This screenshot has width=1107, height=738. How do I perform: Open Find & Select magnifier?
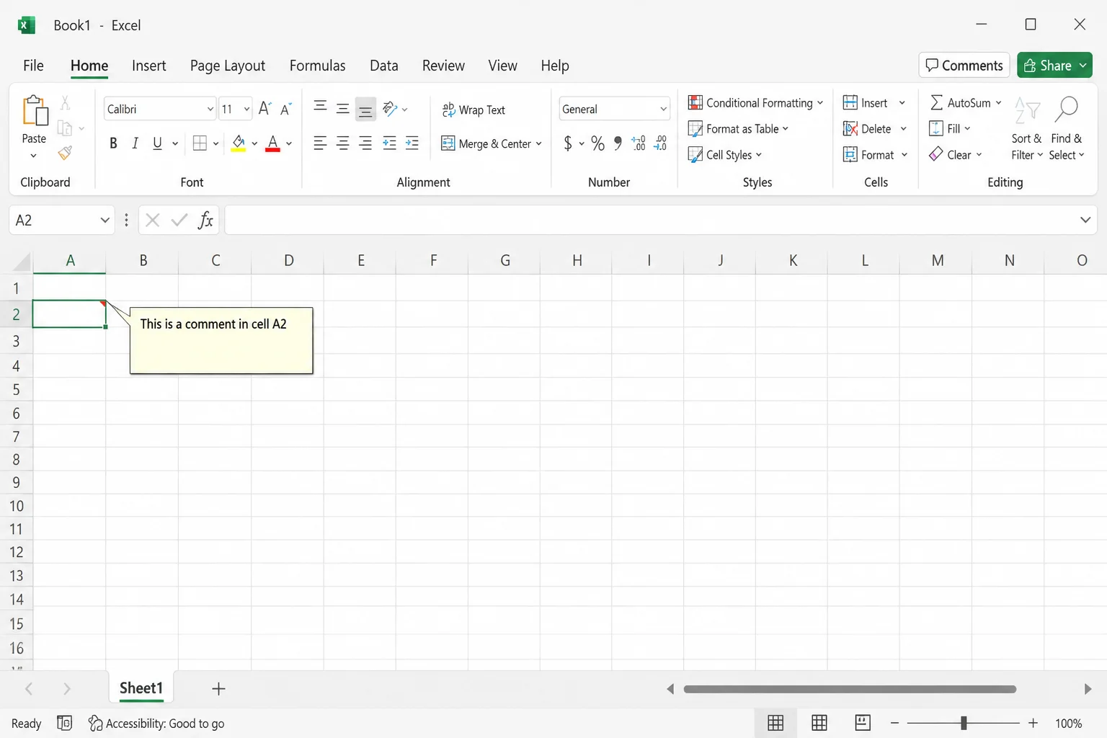[1066, 127]
